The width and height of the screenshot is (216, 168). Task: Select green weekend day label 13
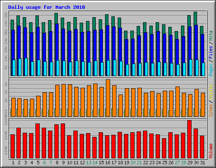(89, 163)
